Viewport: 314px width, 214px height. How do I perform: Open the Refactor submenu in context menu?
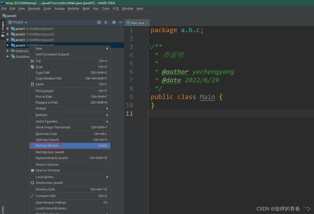[70, 115]
